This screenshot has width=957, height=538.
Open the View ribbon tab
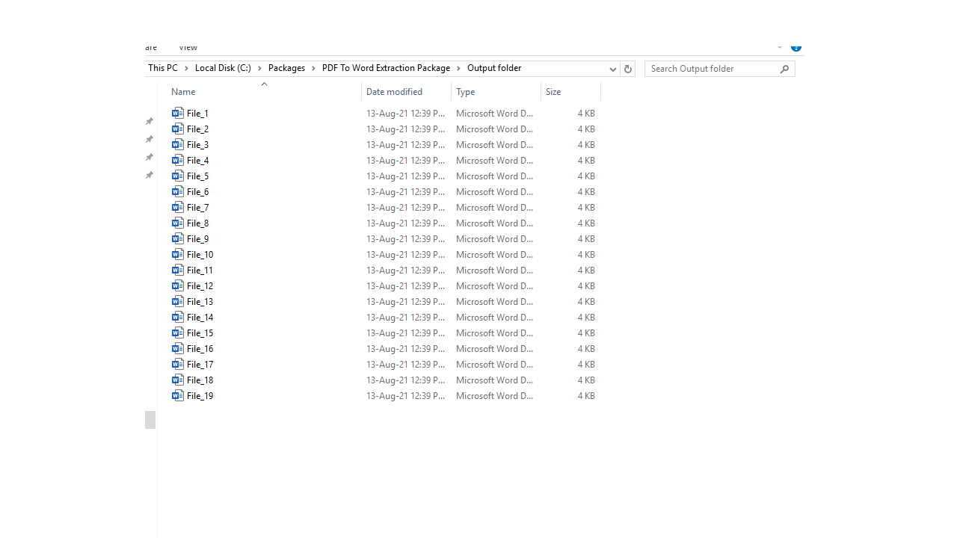[x=188, y=47]
